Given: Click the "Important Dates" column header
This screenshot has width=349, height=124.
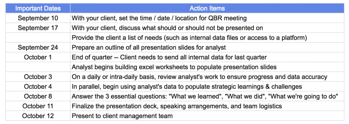Looking at the screenshot, I should pos(38,8).
